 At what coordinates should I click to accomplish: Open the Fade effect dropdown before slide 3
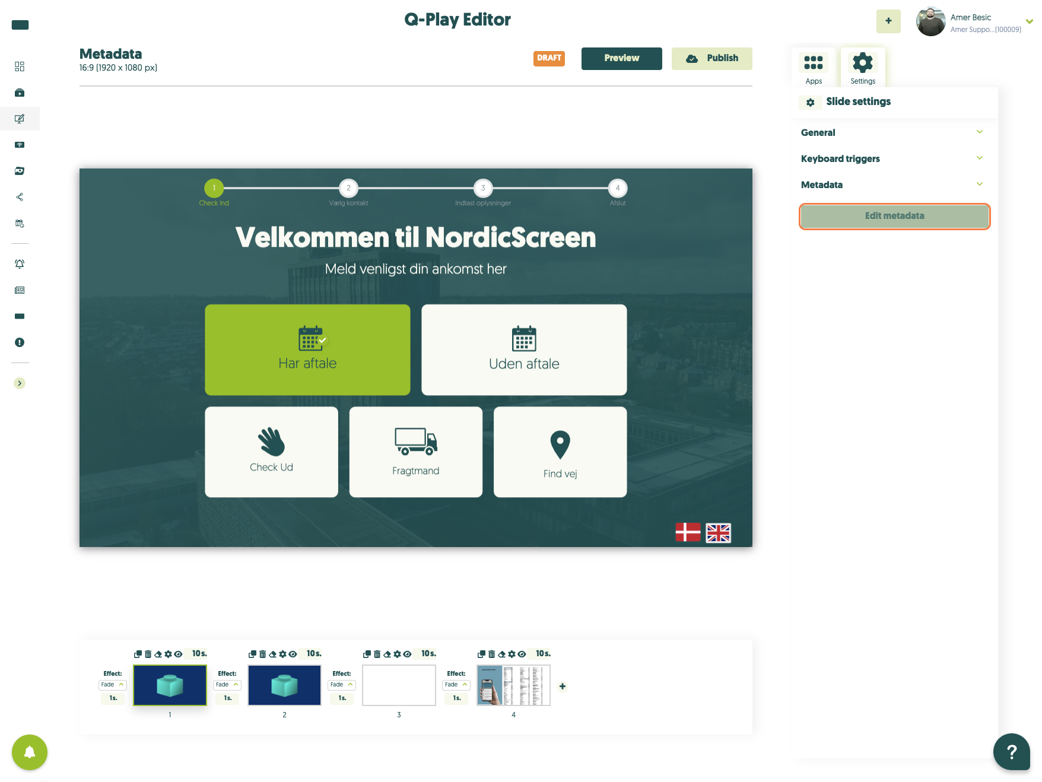pos(341,685)
